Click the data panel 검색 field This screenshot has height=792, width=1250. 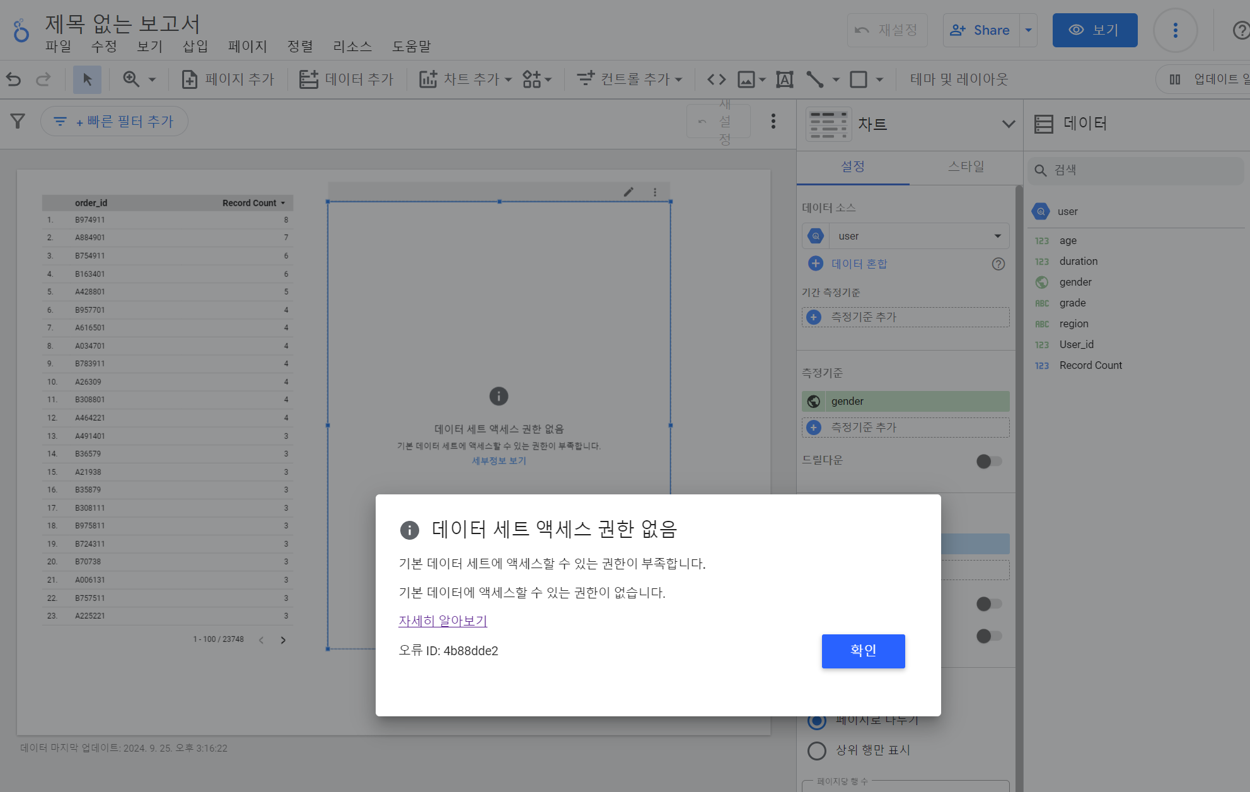pyautogui.click(x=1137, y=170)
